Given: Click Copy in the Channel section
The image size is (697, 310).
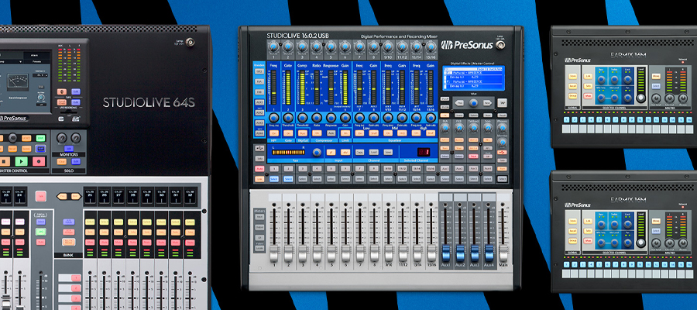Looking at the screenshot, I should click(359, 152).
